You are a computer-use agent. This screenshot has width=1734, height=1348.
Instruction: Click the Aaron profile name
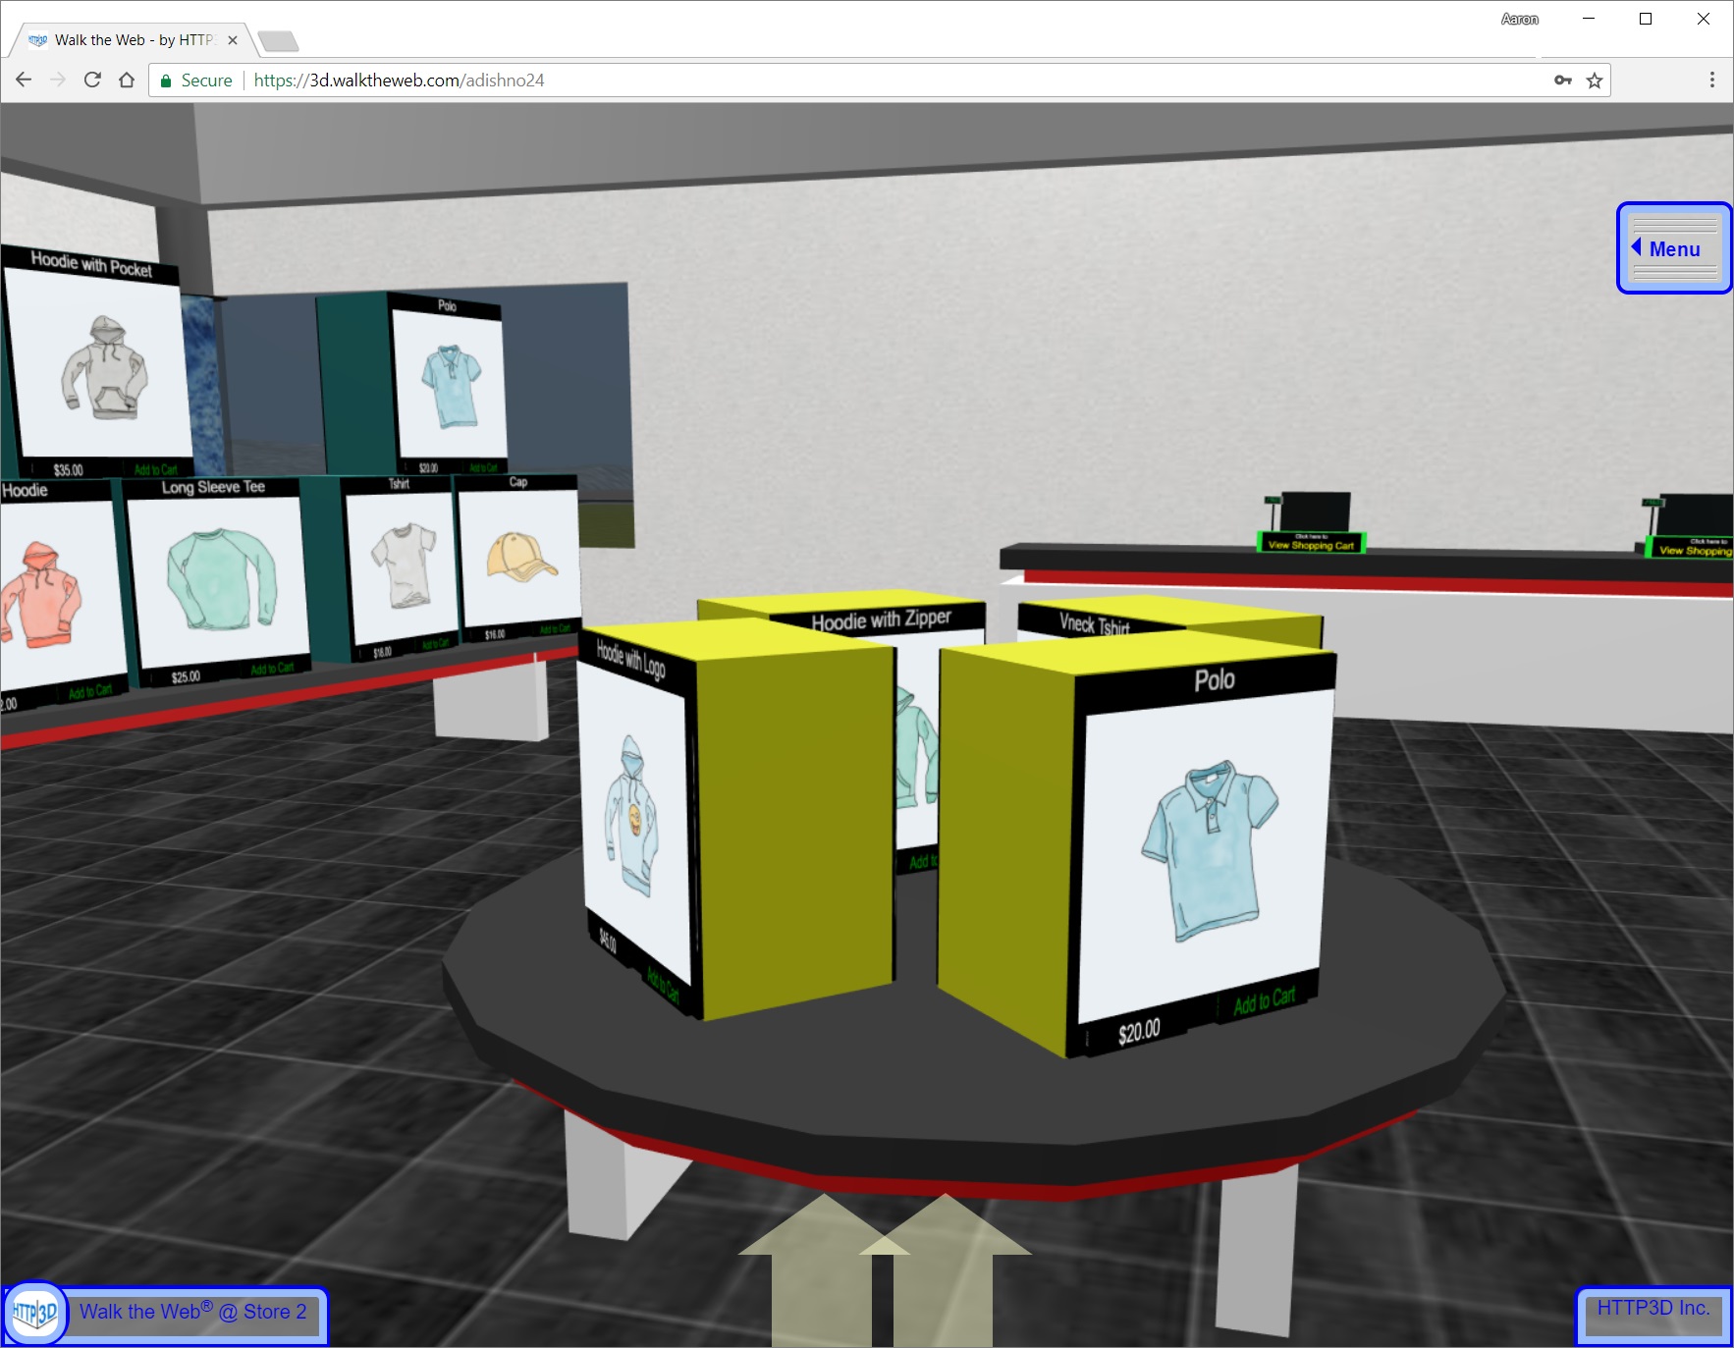click(1519, 19)
